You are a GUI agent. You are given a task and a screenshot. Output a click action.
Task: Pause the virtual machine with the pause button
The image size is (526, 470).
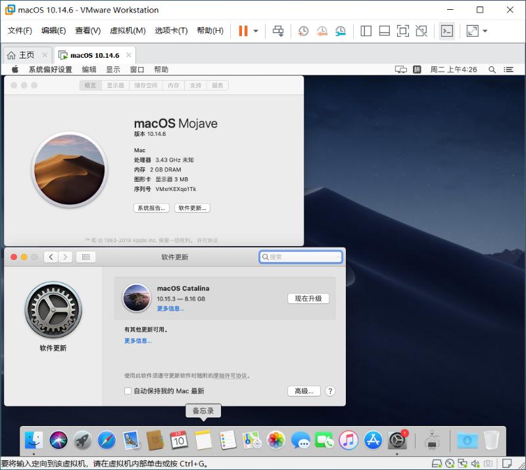coord(243,30)
